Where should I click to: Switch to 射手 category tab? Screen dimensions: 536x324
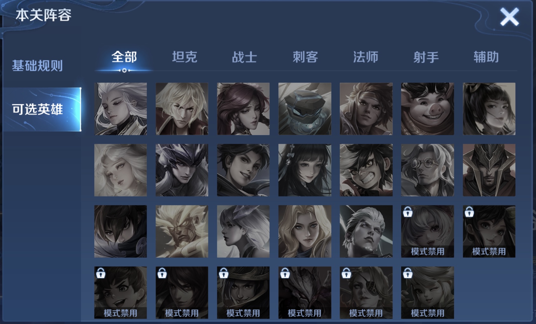426,57
